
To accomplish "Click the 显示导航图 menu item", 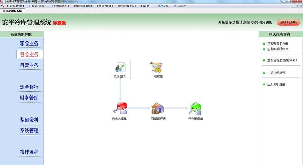I will (x=180, y=6).
